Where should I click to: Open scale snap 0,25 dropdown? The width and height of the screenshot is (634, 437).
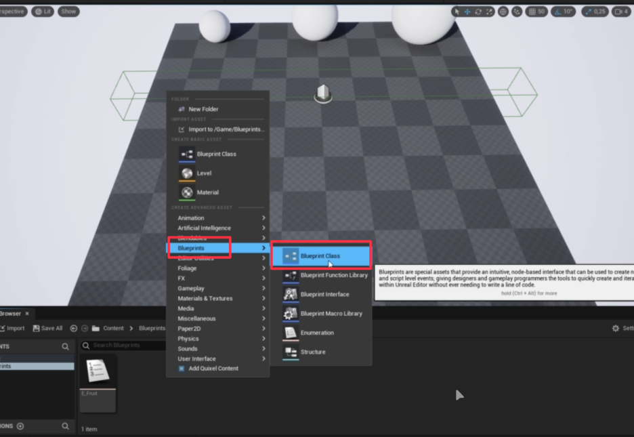tap(600, 12)
